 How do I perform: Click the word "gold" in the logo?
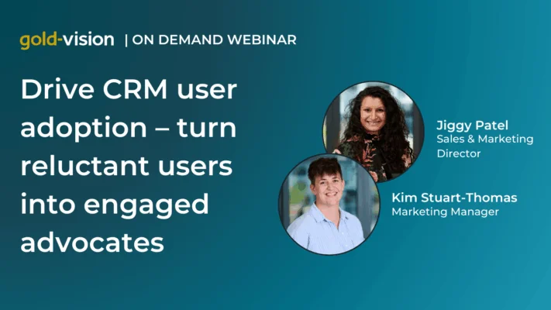coord(37,40)
